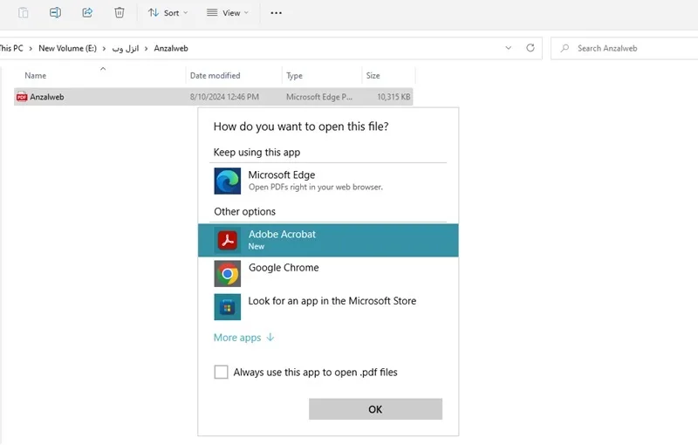Select the Anzalweb PDF file row
Viewport: 698px width, 445px height.
213,97
